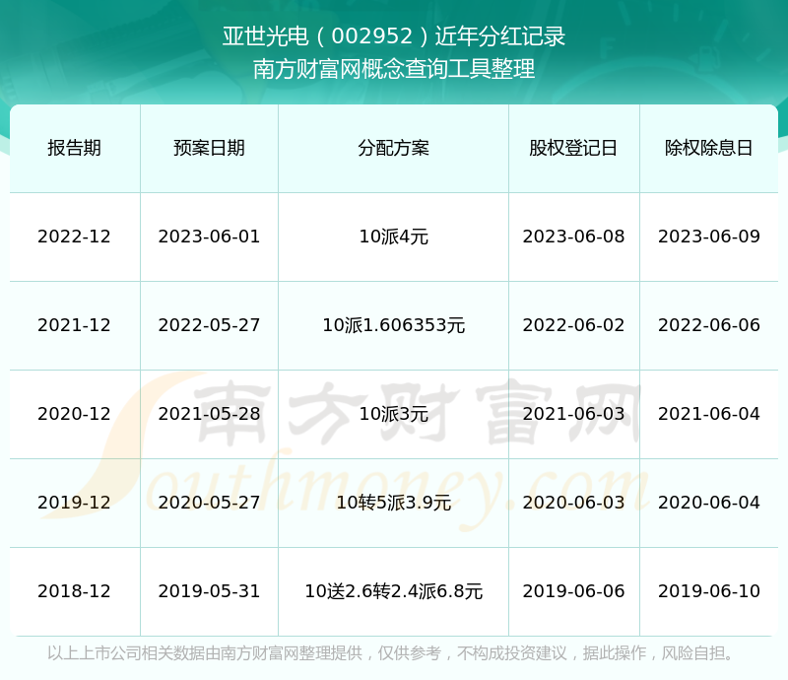Click ex-dividend date 2020-06-04
The image size is (788, 680).
[708, 502]
